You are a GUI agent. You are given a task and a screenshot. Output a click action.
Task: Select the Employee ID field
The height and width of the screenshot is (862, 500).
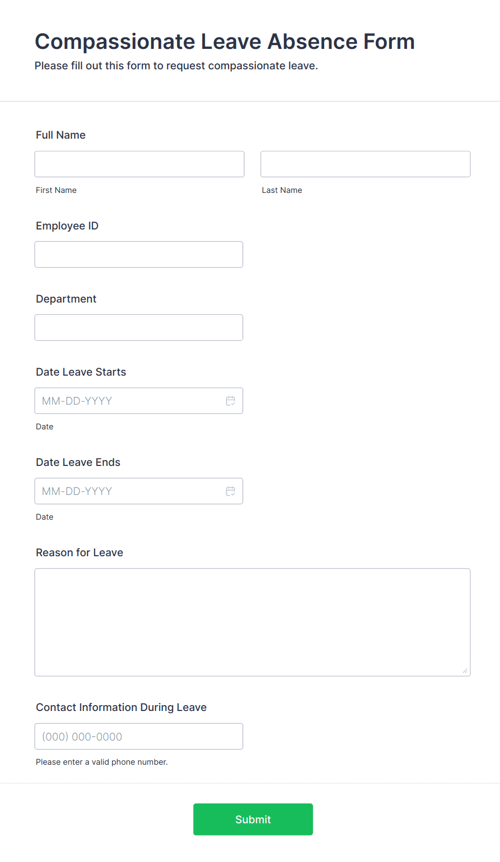tap(138, 254)
